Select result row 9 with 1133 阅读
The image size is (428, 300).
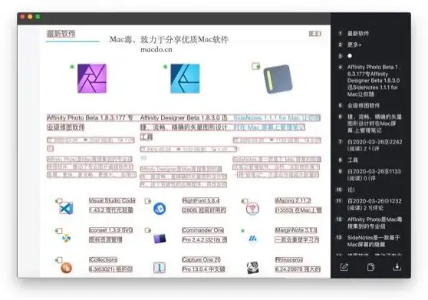[x=374, y=175]
